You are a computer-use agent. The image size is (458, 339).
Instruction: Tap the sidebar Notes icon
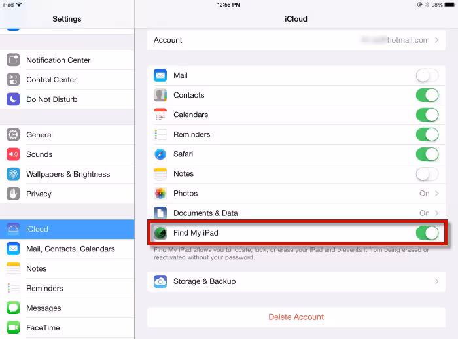coord(13,268)
